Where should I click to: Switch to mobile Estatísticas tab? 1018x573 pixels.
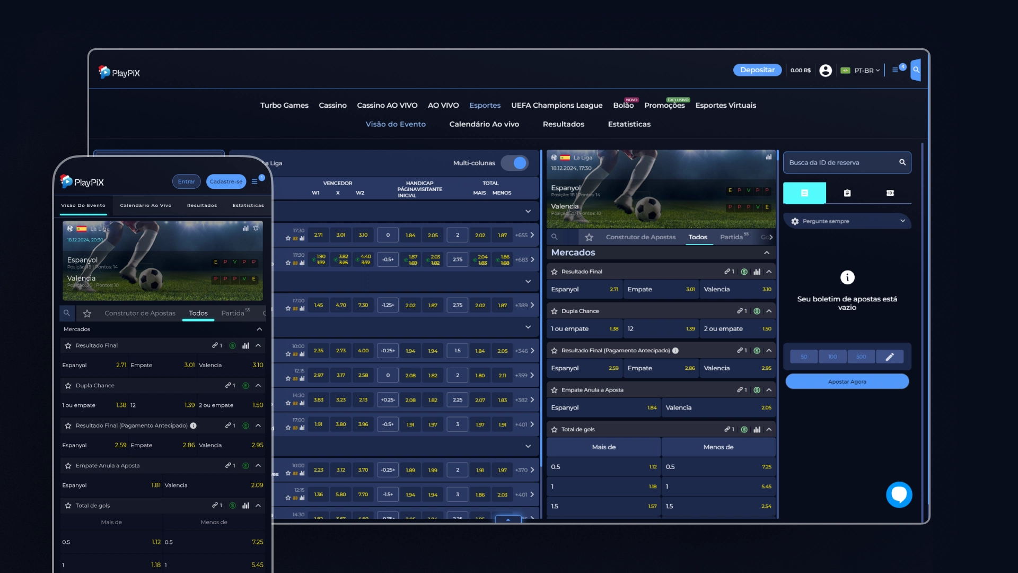(x=248, y=205)
